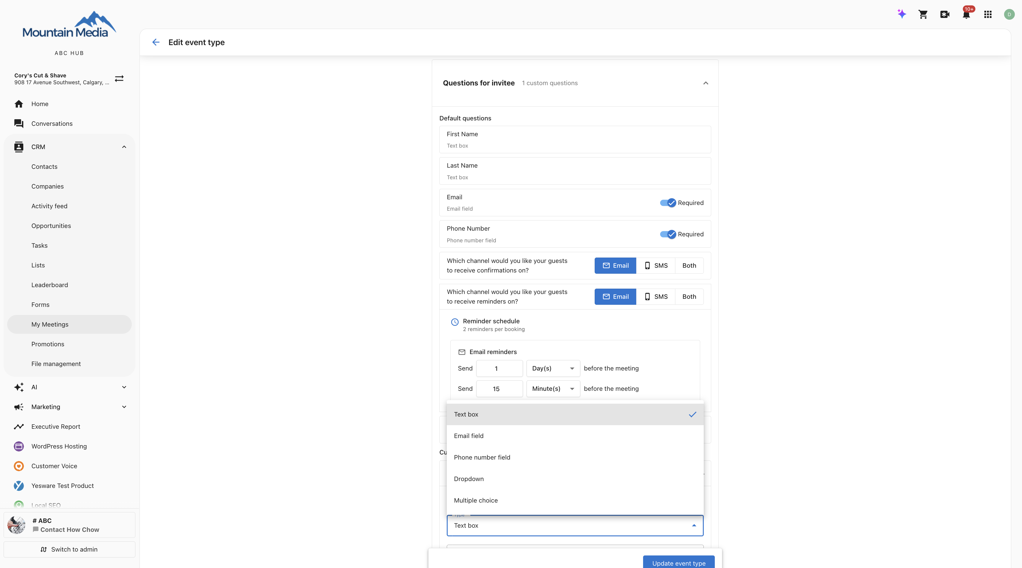The image size is (1022, 568).
Task: Choose Email field from type list
Action: (575, 436)
